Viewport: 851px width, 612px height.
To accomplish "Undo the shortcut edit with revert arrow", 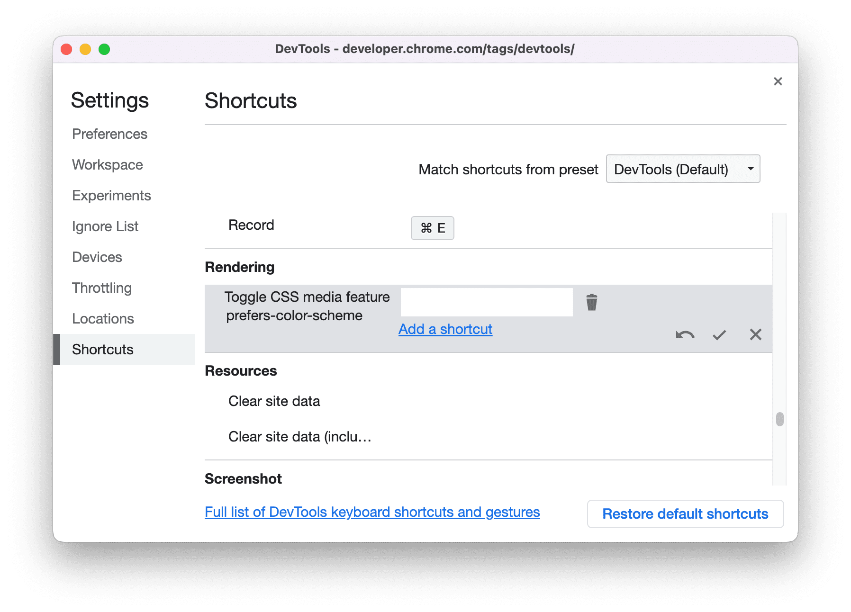I will (x=685, y=334).
